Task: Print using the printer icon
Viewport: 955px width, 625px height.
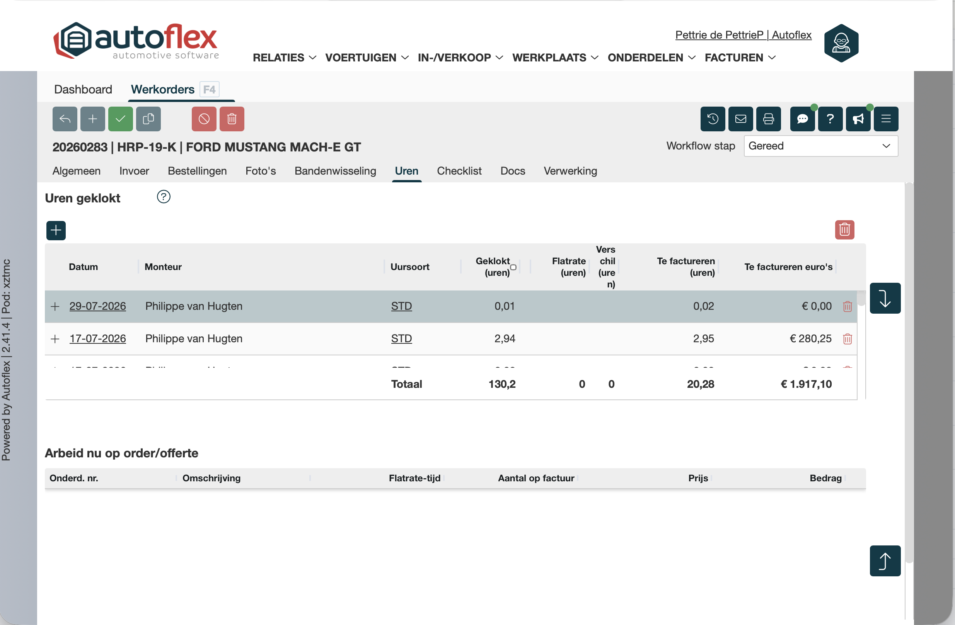Action: click(x=768, y=119)
